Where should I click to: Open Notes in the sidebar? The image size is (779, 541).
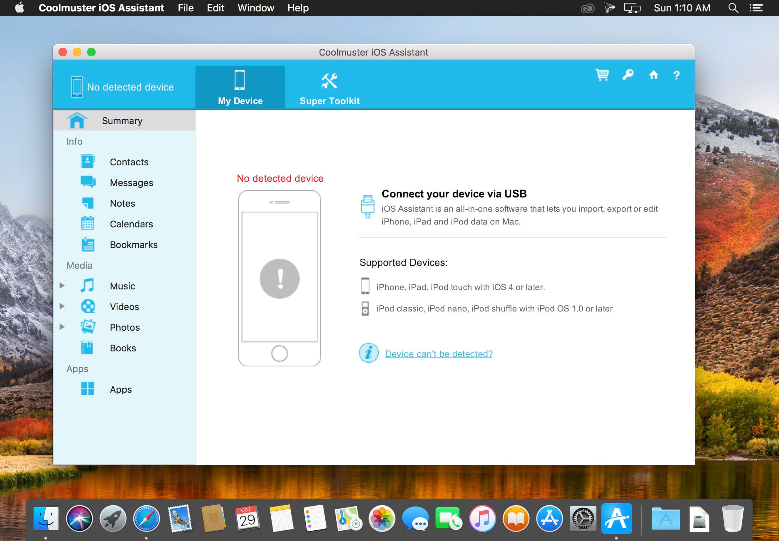coord(124,203)
